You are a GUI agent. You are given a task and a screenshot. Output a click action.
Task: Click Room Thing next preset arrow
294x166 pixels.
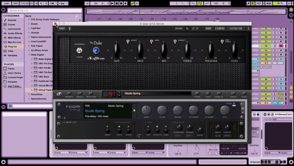134,111
